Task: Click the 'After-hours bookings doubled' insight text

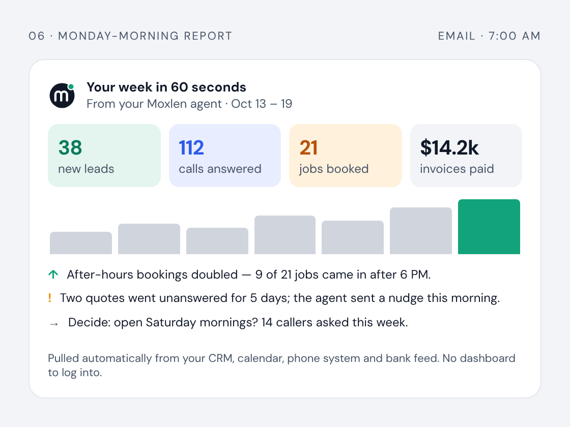Action: [249, 274]
